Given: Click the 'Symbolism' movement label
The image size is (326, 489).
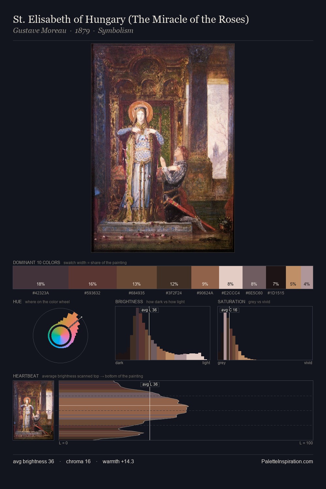Looking at the screenshot, I should coord(116,31).
